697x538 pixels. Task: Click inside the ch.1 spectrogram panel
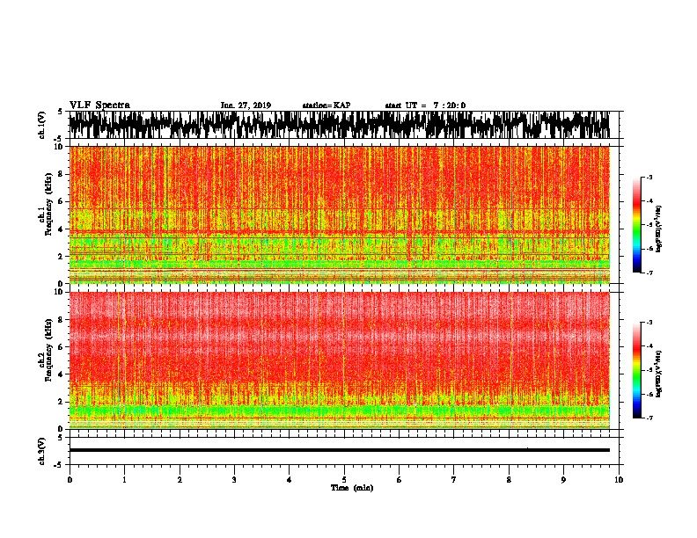point(339,214)
